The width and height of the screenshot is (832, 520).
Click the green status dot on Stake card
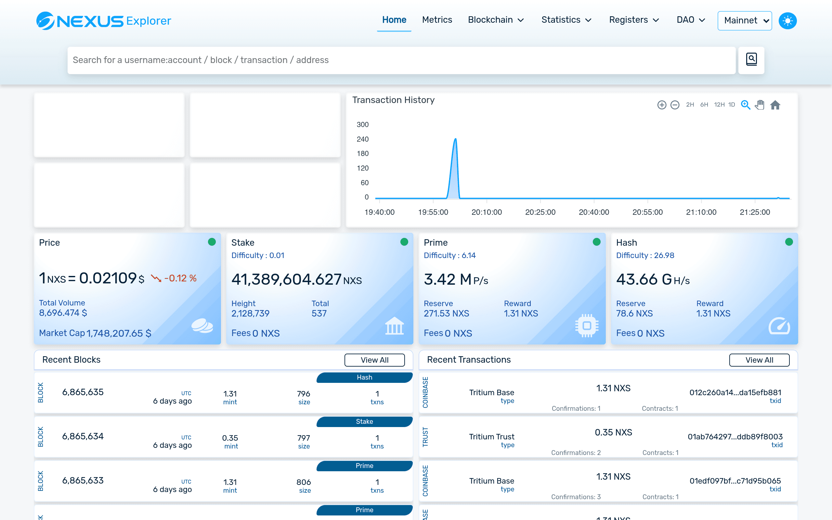point(404,242)
